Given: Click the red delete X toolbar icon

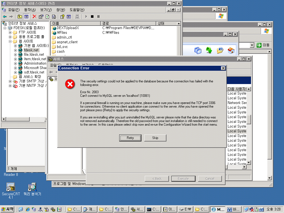Looking at the screenshot, I should pos(34,17).
